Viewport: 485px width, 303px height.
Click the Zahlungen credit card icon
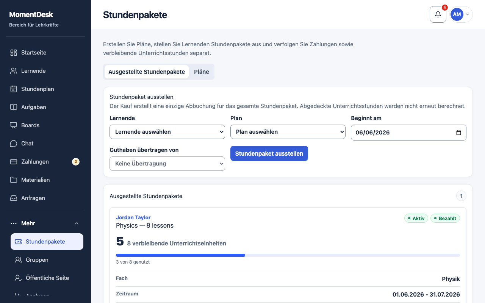pyautogui.click(x=14, y=162)
